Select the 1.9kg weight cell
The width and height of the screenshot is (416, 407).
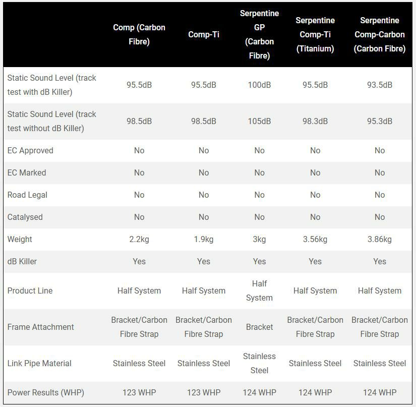point(204,239)
